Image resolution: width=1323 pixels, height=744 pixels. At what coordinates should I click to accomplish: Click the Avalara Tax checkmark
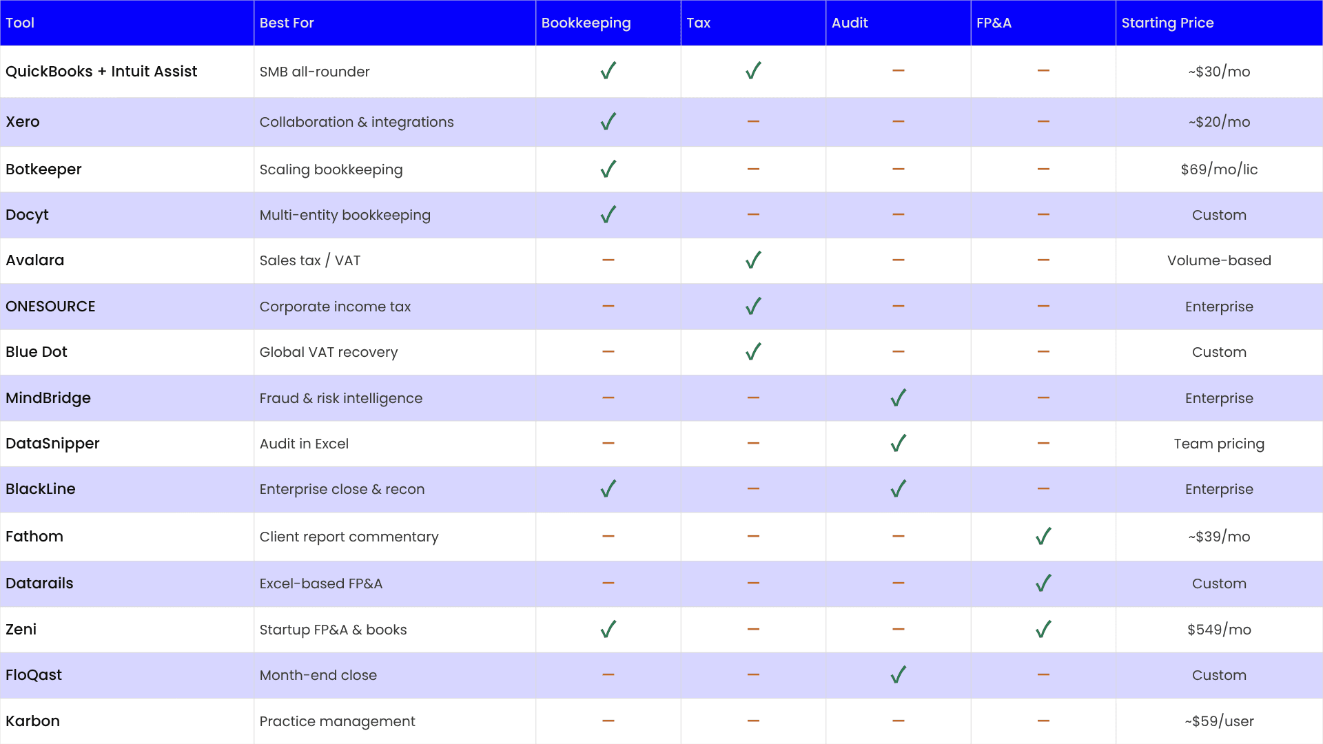[x=753, y=260]
